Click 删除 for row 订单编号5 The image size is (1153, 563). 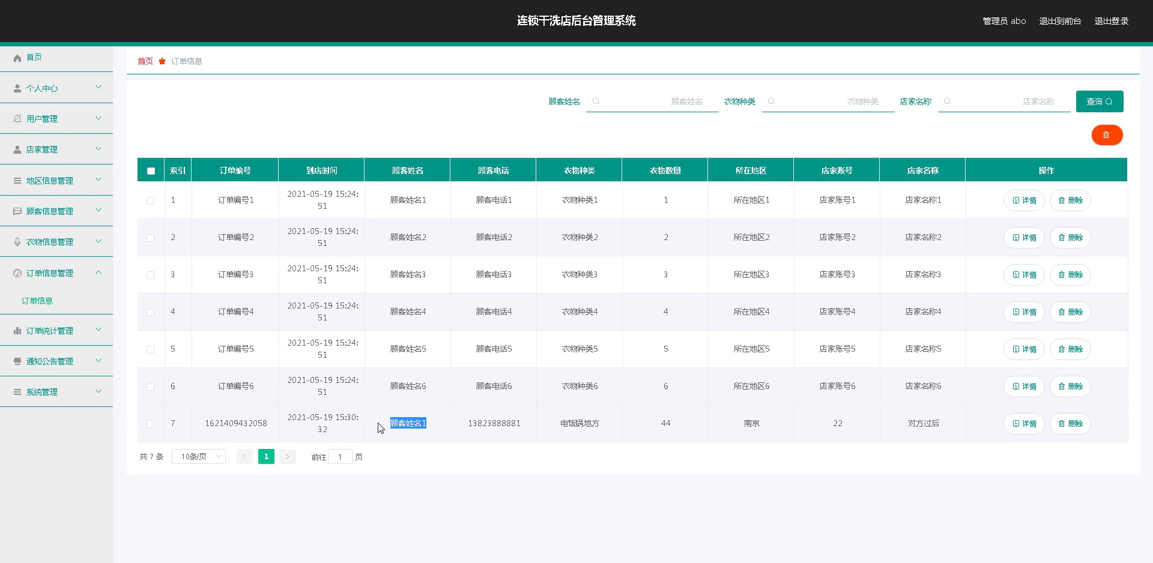(x=1070, y=349)
